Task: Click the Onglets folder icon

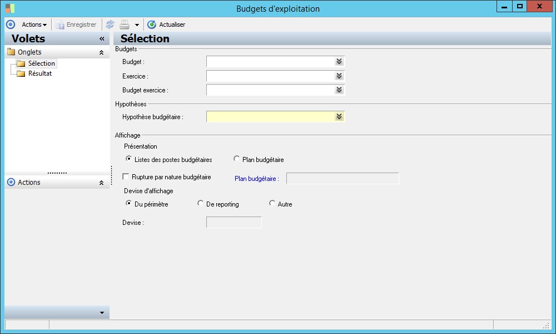Action: point(11,52)
